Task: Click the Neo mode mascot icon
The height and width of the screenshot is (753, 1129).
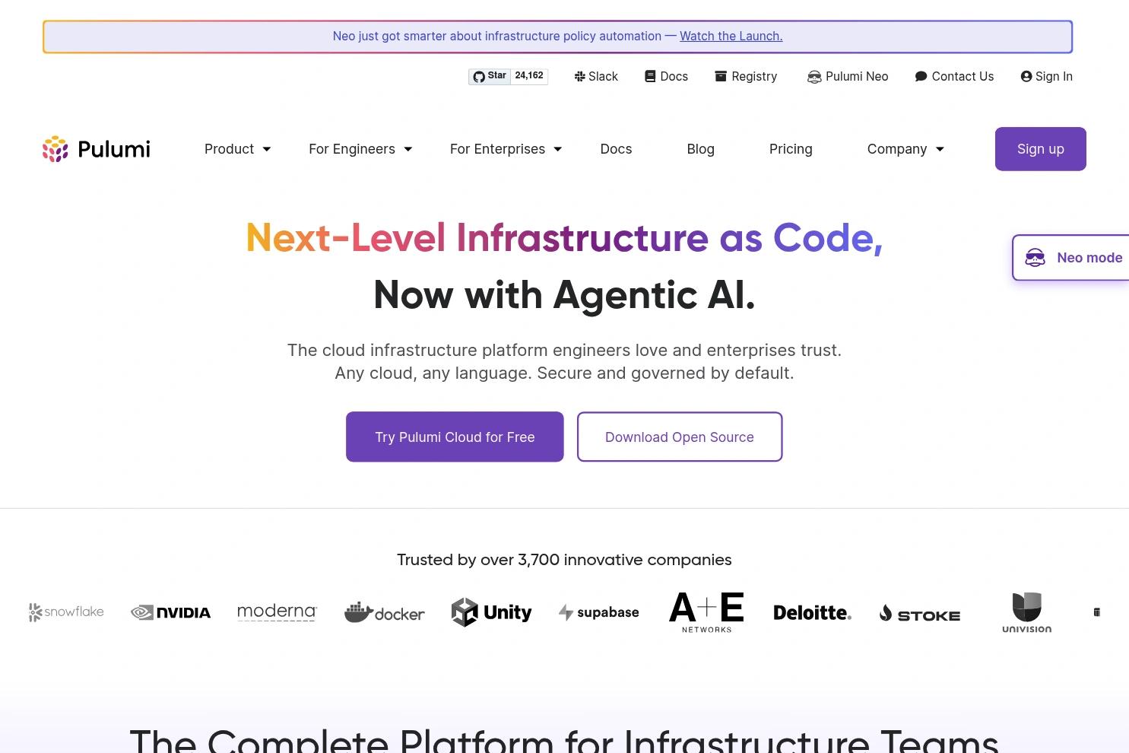Action: tap(1035, 258)
